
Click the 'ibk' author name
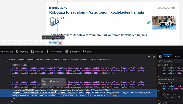(63, 18)
